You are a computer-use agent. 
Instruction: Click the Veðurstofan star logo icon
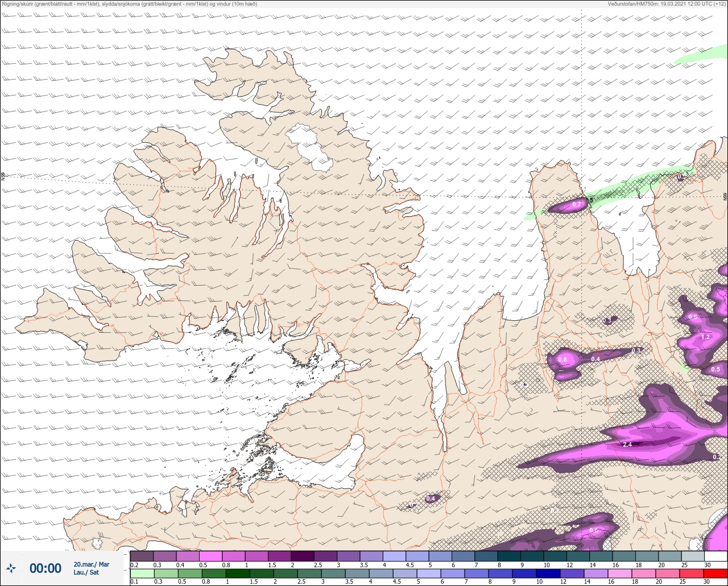pyautogui.click(x=11, y=568)
